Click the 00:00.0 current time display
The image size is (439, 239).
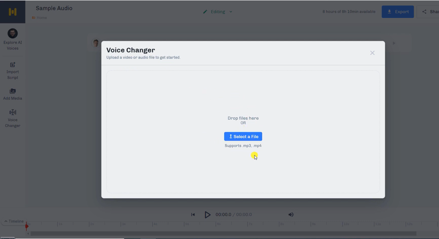click(x=223, y=215)
